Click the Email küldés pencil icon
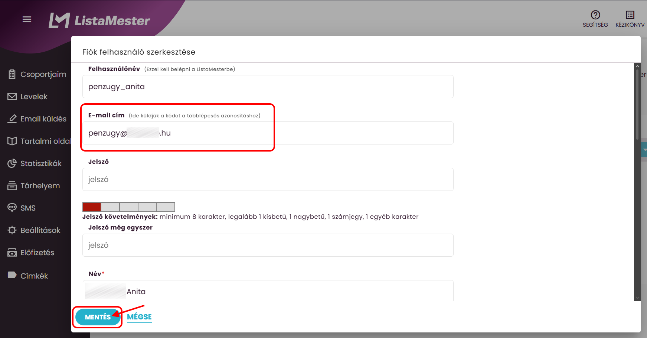This screenshot has width=647, height=338. point(11,118)
